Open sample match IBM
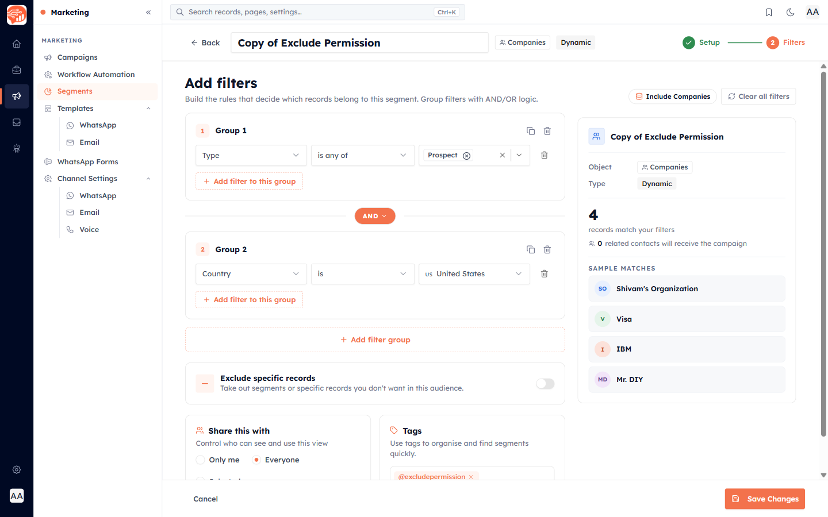This screenshot has height=517, width=828. [687, 349]
